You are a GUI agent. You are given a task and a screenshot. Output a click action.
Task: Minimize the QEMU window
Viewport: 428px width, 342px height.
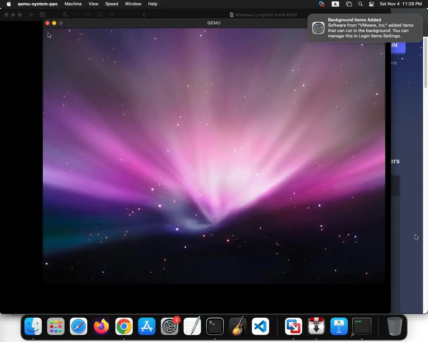(54, 23)
